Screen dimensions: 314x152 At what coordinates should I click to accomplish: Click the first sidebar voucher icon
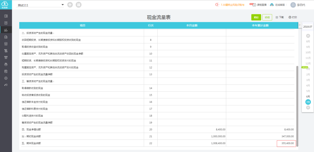pos(6,16)
